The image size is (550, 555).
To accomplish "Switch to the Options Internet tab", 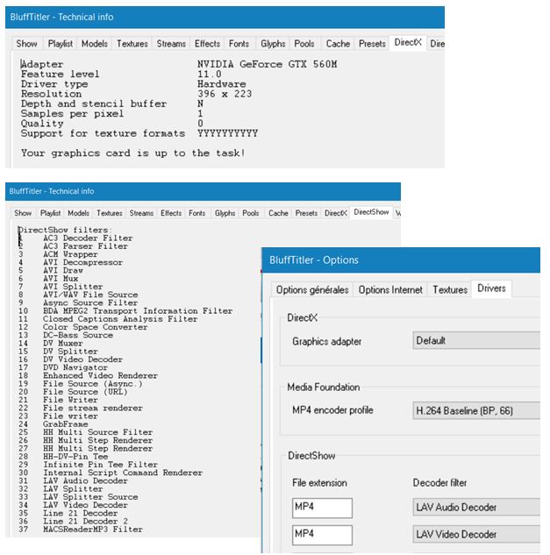I will 390,289.
